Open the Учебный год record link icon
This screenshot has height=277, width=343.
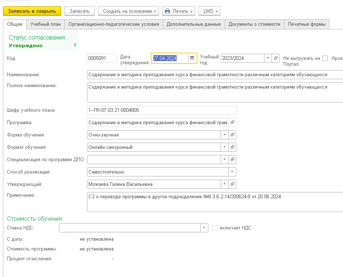[x=276, y=58]
